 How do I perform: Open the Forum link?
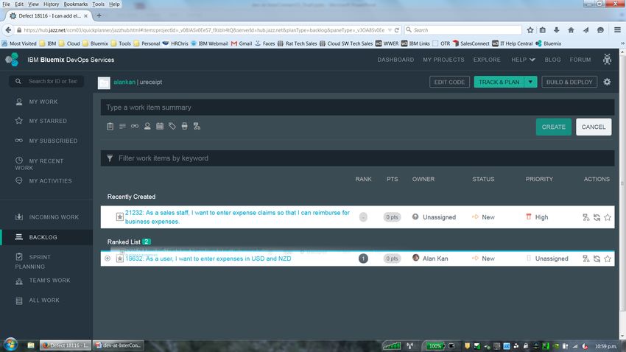coord(580,60)
